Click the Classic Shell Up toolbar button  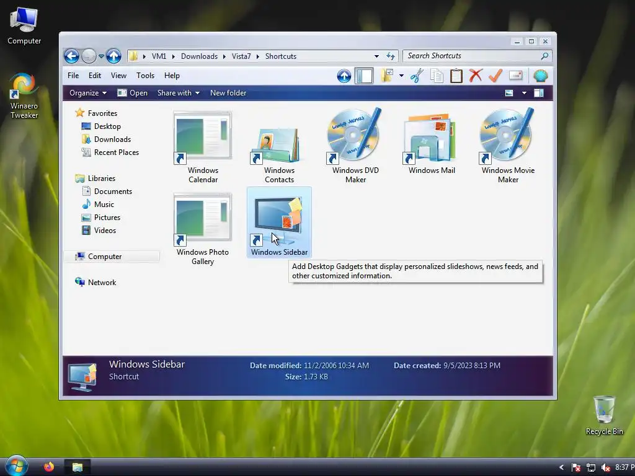coord(344,76)
